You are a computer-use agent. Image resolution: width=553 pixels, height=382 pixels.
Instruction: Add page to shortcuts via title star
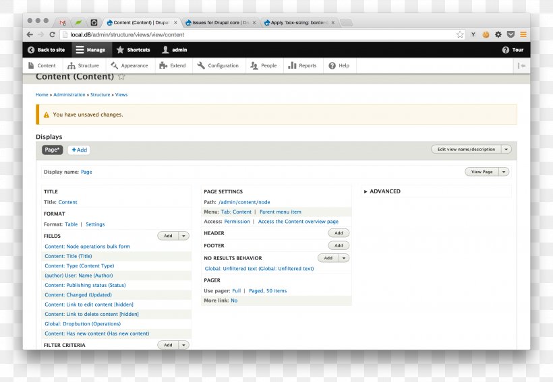pyautogui.click(x=121, y=77)
